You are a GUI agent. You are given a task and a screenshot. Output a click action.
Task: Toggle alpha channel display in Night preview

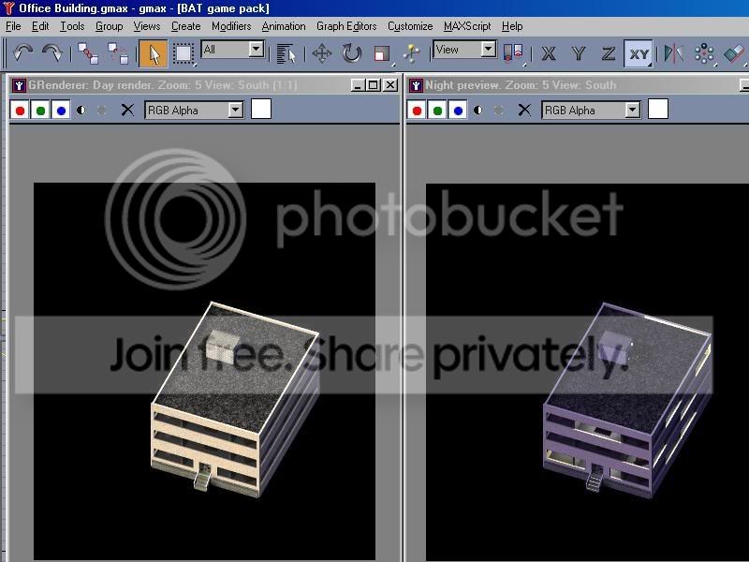[478, 110]
